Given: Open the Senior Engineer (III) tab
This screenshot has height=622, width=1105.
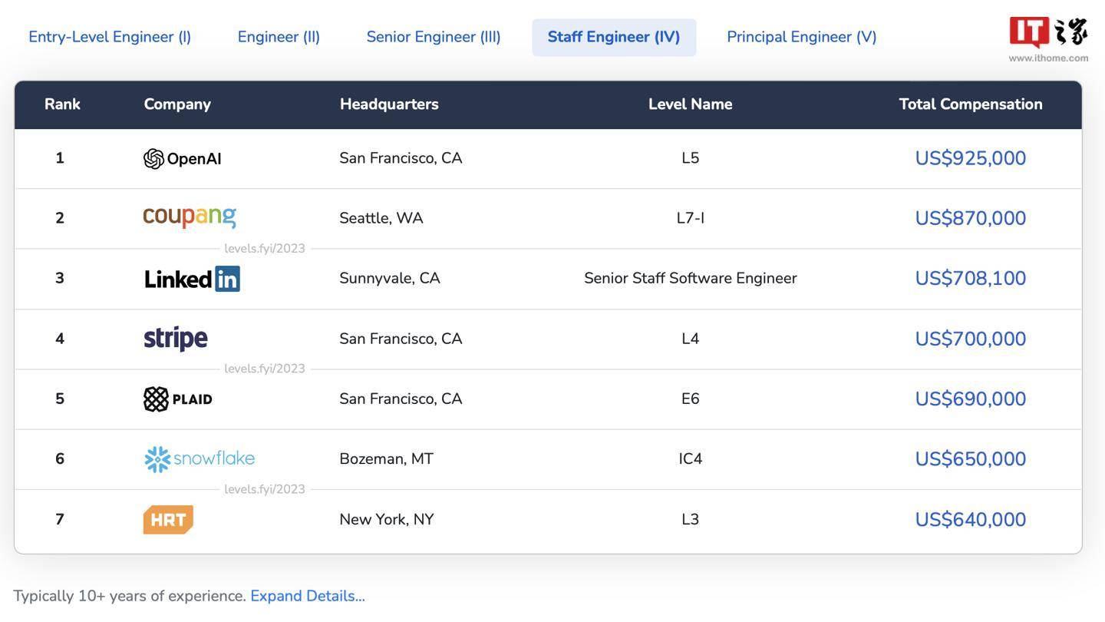Looking at the screenshot, I should pyautogui.click(x=434, y=37).
